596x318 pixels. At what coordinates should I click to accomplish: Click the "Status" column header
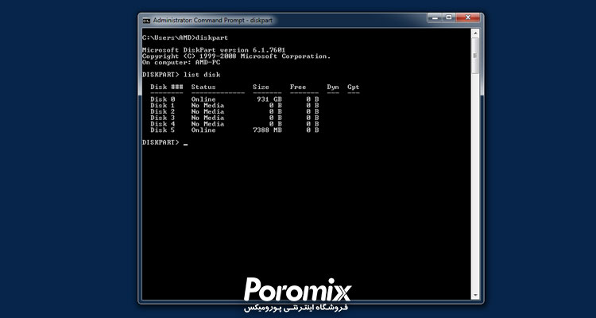[203, 87]
